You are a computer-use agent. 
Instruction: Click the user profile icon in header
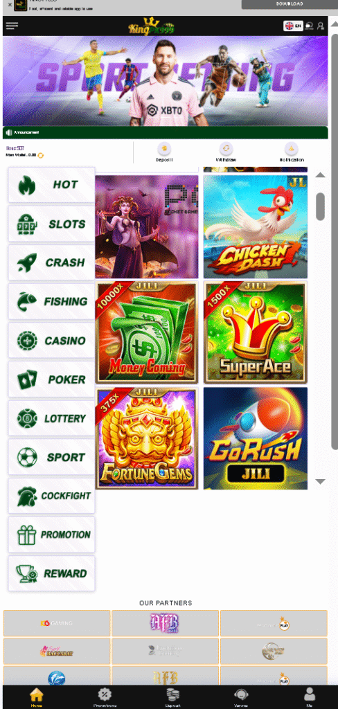[321, 26]
